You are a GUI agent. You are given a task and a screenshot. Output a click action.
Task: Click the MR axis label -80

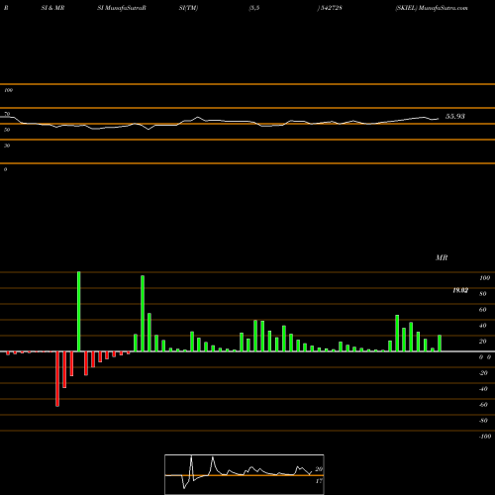[x=483, y=421]
